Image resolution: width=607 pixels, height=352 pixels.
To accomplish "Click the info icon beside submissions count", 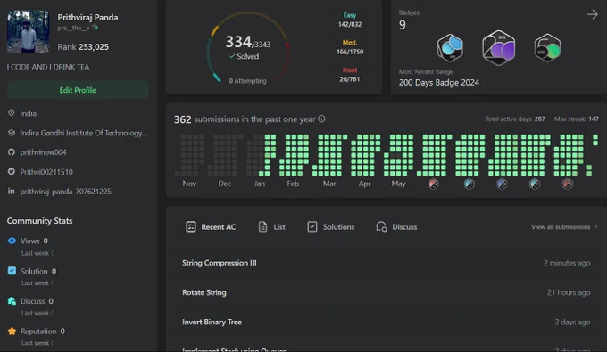I will [321, 119].
